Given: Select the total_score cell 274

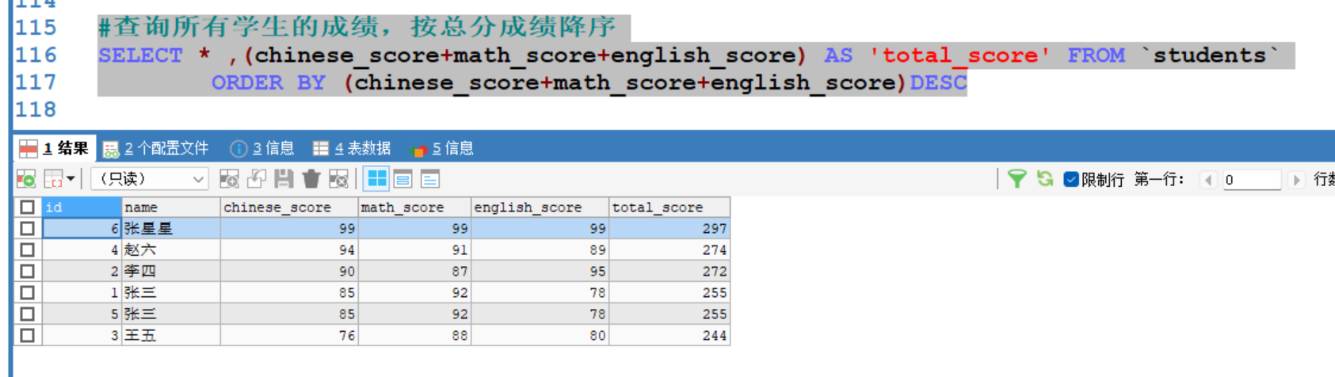Looking at the screenshot, I should [669, 249].
